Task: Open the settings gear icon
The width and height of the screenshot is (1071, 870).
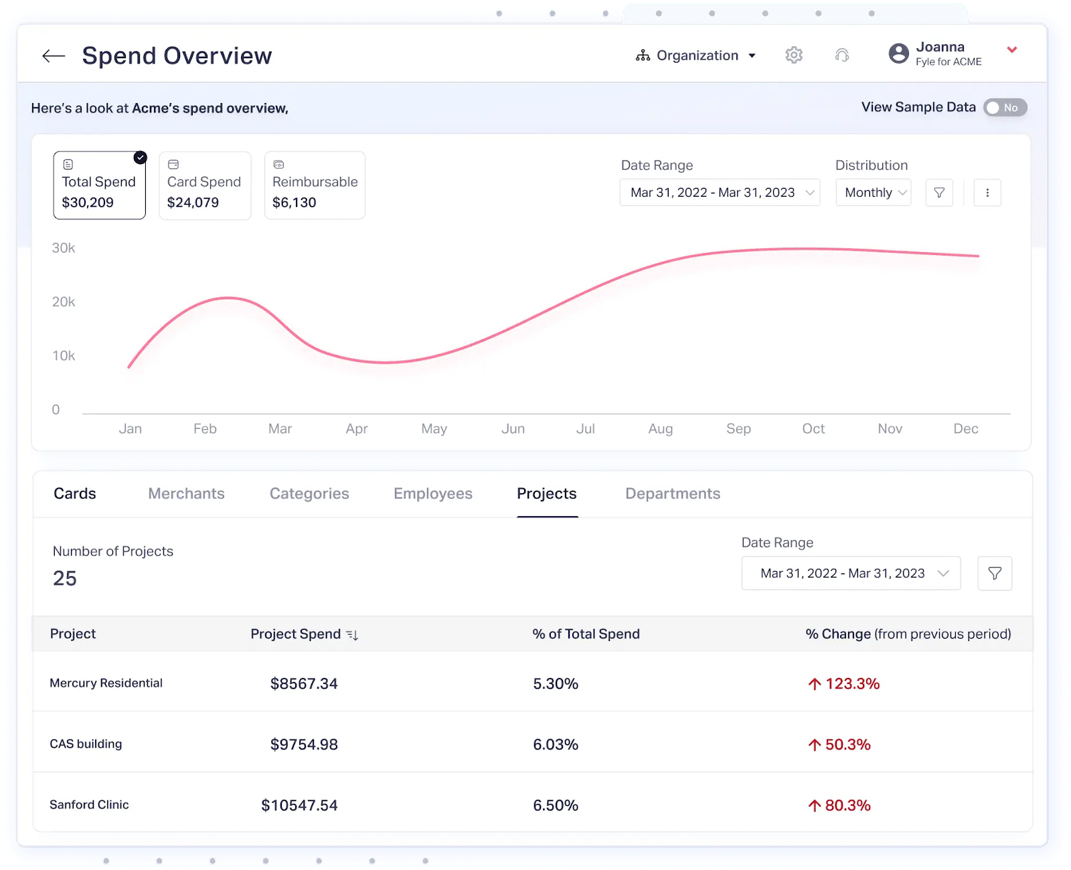Action: point(794,55)
